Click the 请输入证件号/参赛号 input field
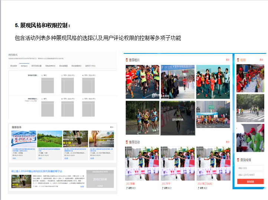The width and height of the screenshot is (268, 200). click(251, 175)
